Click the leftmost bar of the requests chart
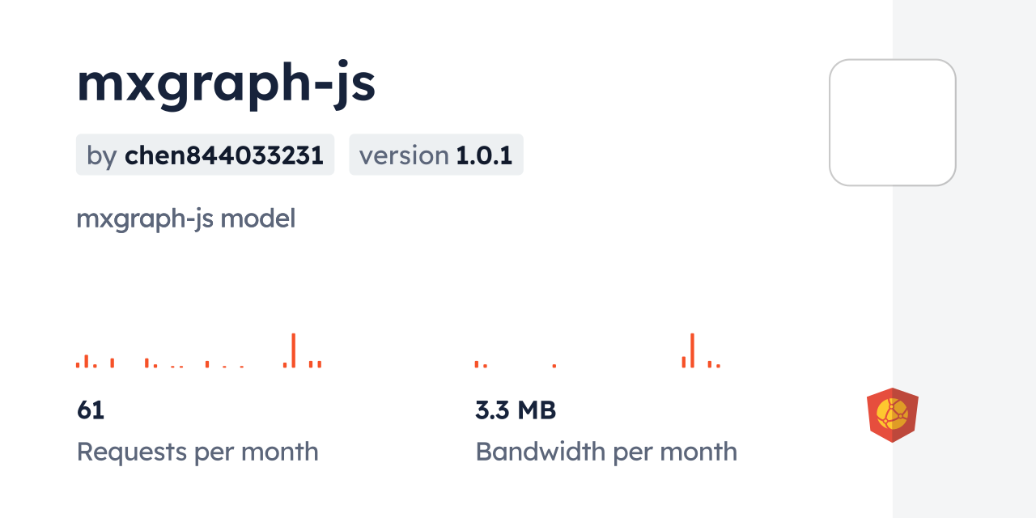This screenshot has width=1036, height=518. (78, 365)
